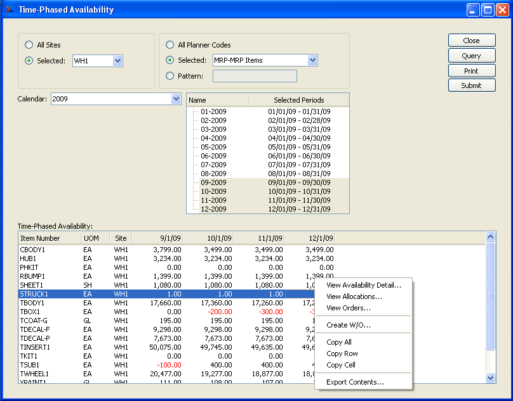Choose the All Planner Codes radio option
This screenshot has height=401, width=513.
[x=170, y=45]
